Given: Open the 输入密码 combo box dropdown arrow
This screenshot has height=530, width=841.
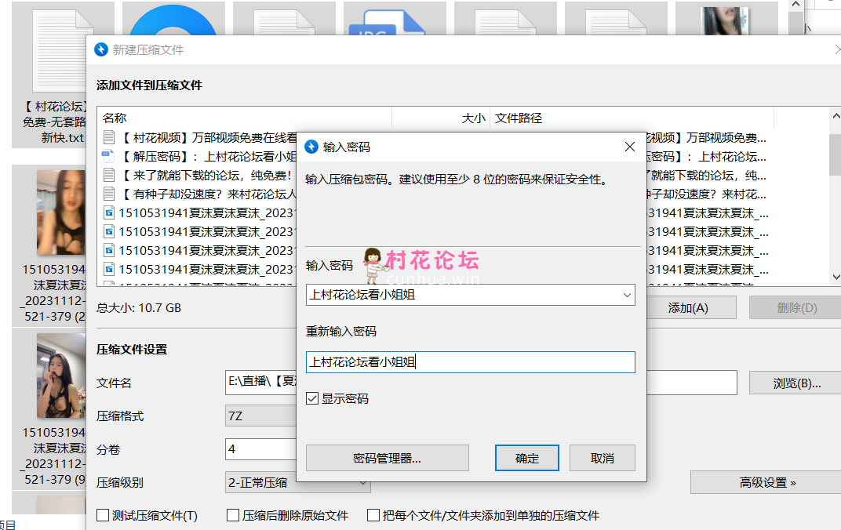Looking at the screenshot, I should coord(627,295).
